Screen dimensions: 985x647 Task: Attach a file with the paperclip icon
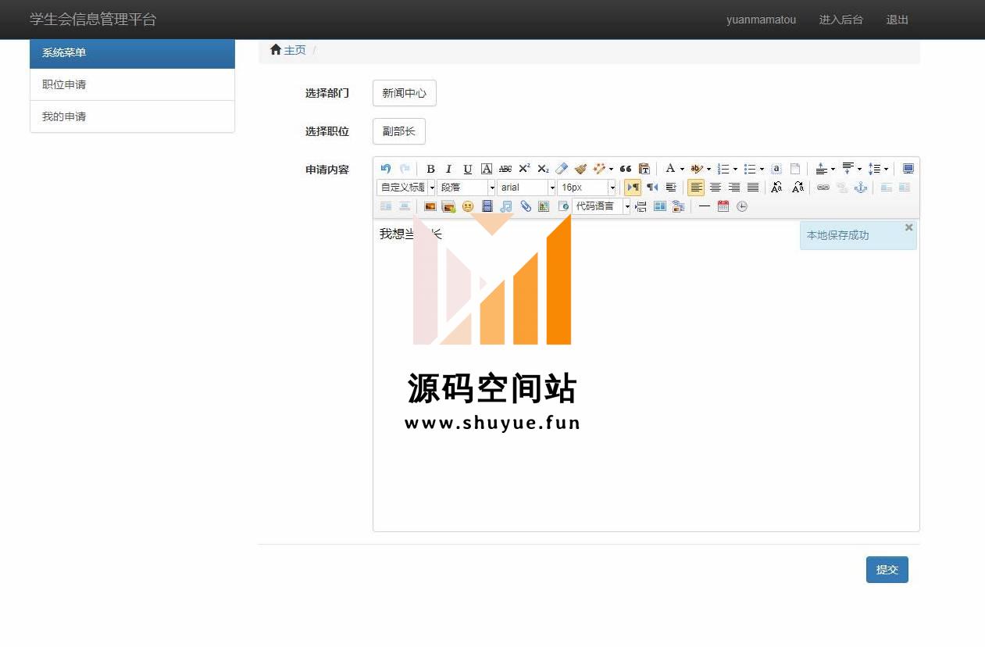tap(526, 206)
